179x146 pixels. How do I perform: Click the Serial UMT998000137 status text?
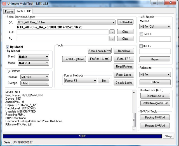pos(18,142)
